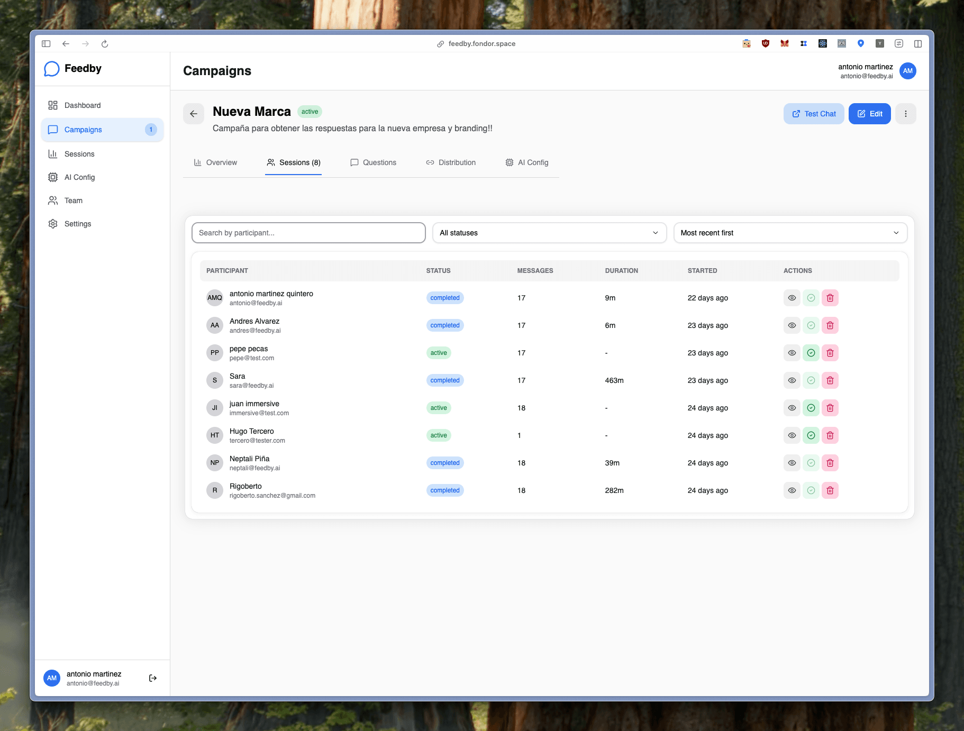Change sorting via Most recent first dropdown
Viewport: 964px width, 731px height.
point(789,232)
